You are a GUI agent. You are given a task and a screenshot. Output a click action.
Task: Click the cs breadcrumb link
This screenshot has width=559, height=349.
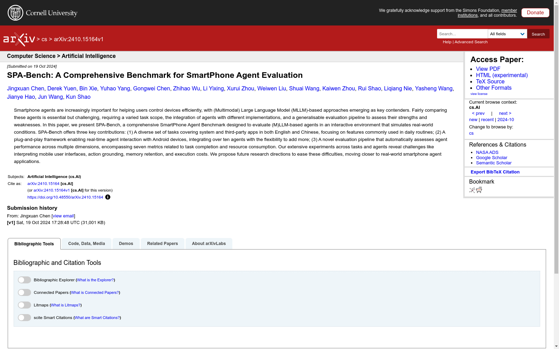point(44,39)
